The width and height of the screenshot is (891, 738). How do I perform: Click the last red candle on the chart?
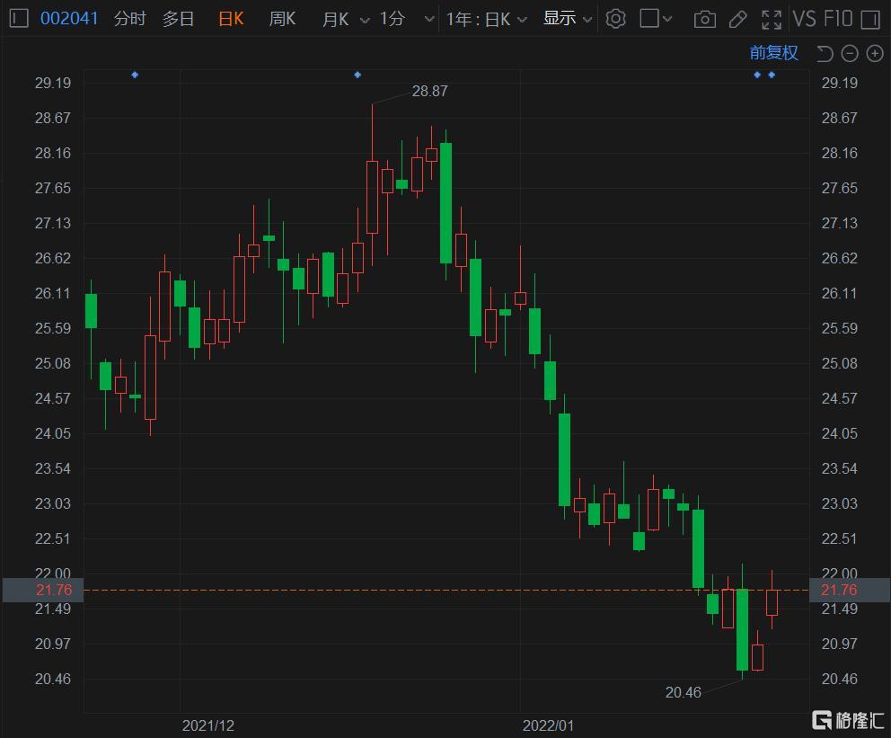(x=772, y=602)
